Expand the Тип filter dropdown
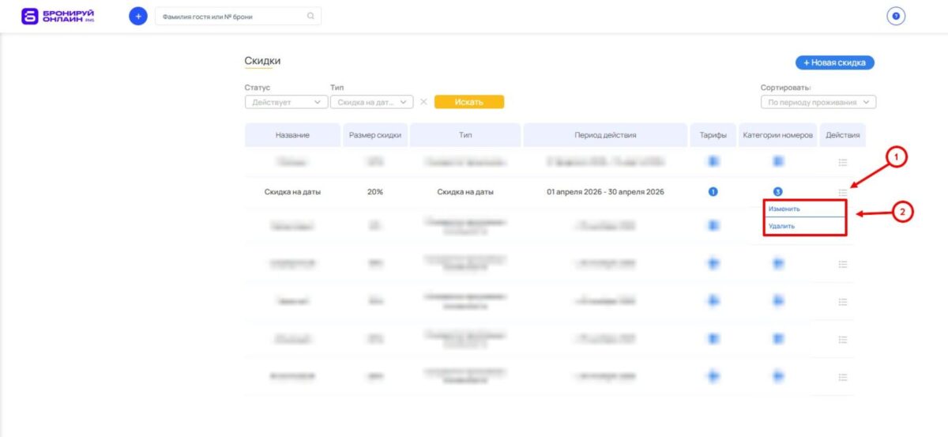This screenshot has height=437, width=948. point(372,102)
